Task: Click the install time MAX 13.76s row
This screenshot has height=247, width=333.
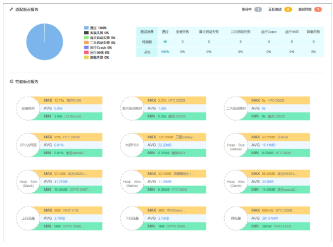Action: pos(70,100)
